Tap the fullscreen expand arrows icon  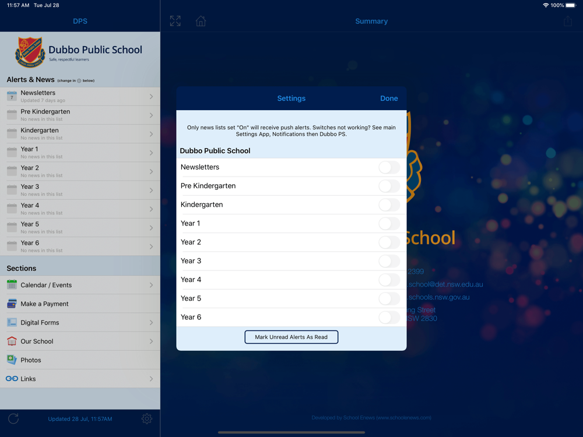175,21
